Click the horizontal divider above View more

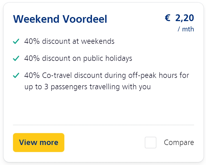103,125
